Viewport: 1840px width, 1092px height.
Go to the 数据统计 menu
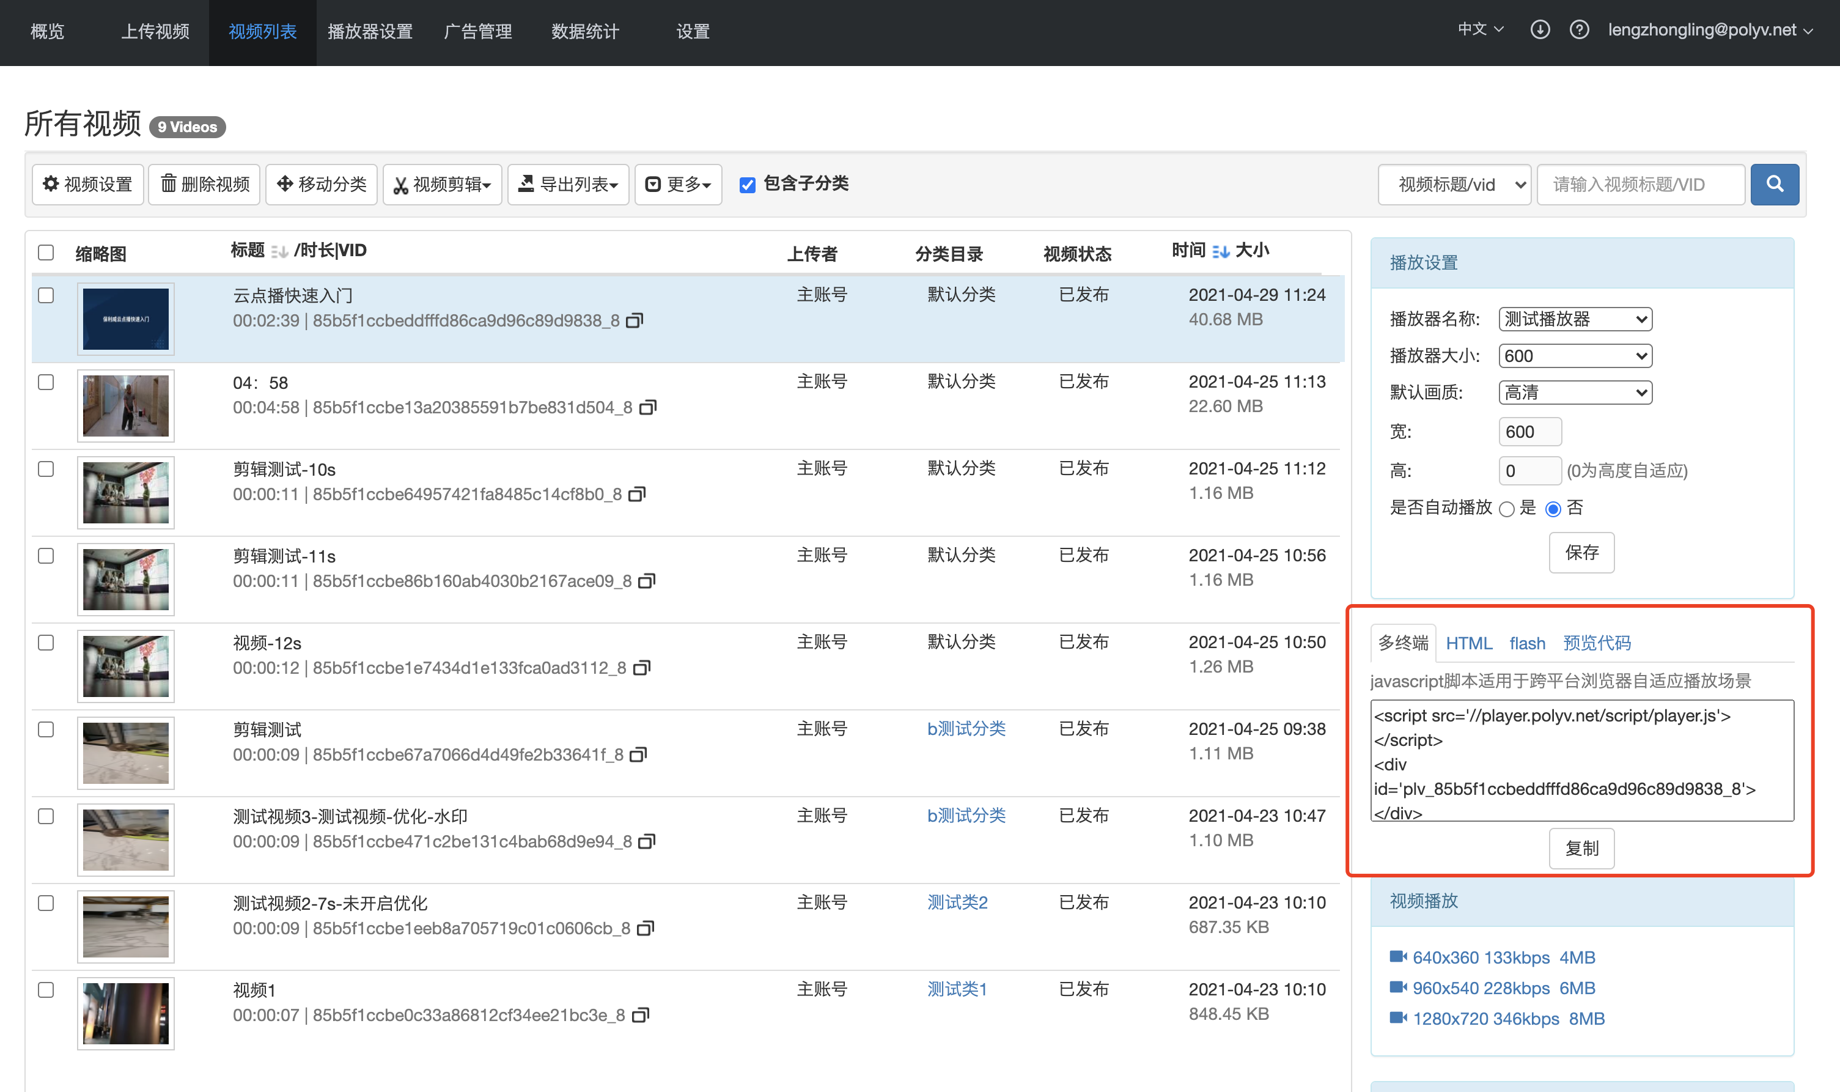point(586,32)
